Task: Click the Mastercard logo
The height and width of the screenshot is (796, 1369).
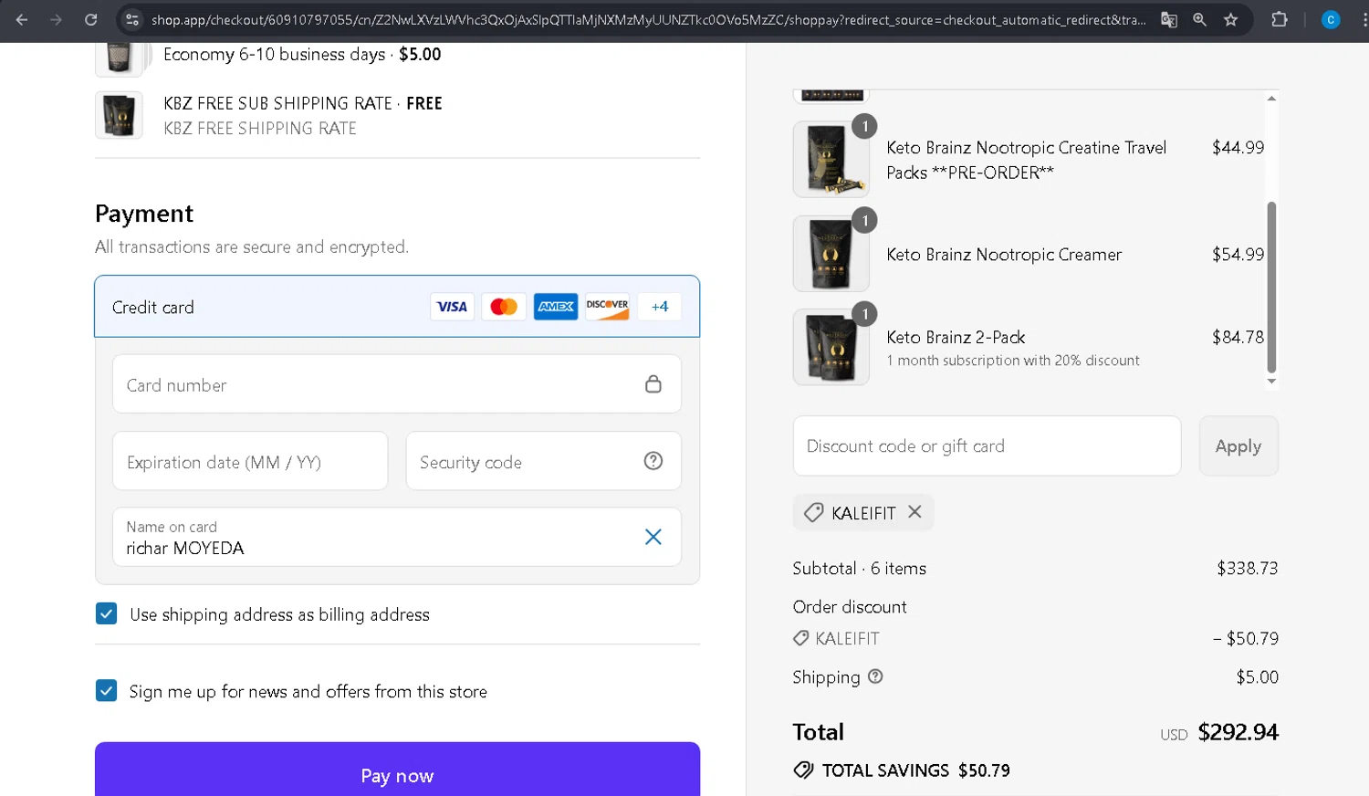Action: click(x=504, y=307)
